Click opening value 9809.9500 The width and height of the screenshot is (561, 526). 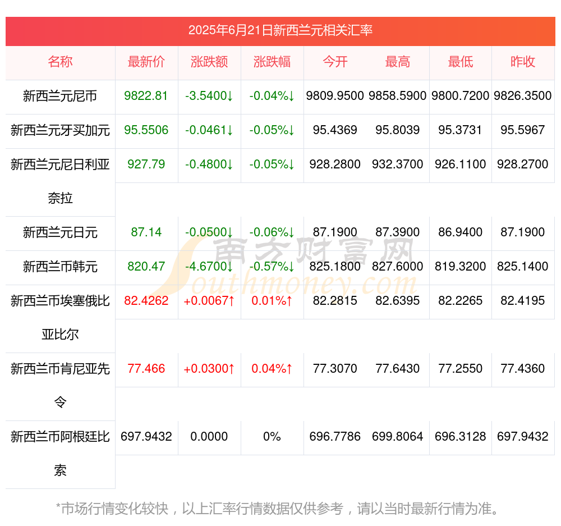[335, 95]
